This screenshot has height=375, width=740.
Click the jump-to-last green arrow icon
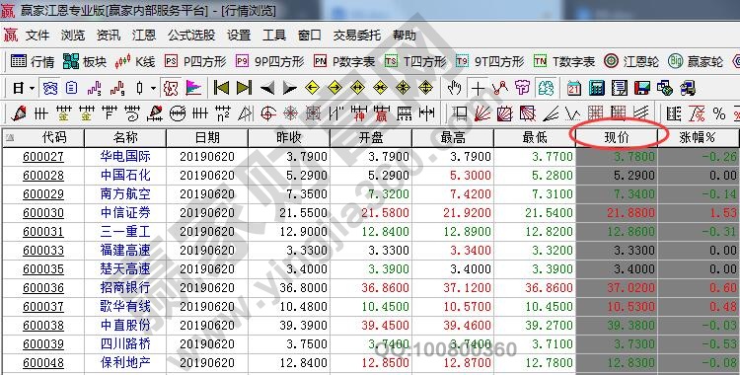(244, 88)
